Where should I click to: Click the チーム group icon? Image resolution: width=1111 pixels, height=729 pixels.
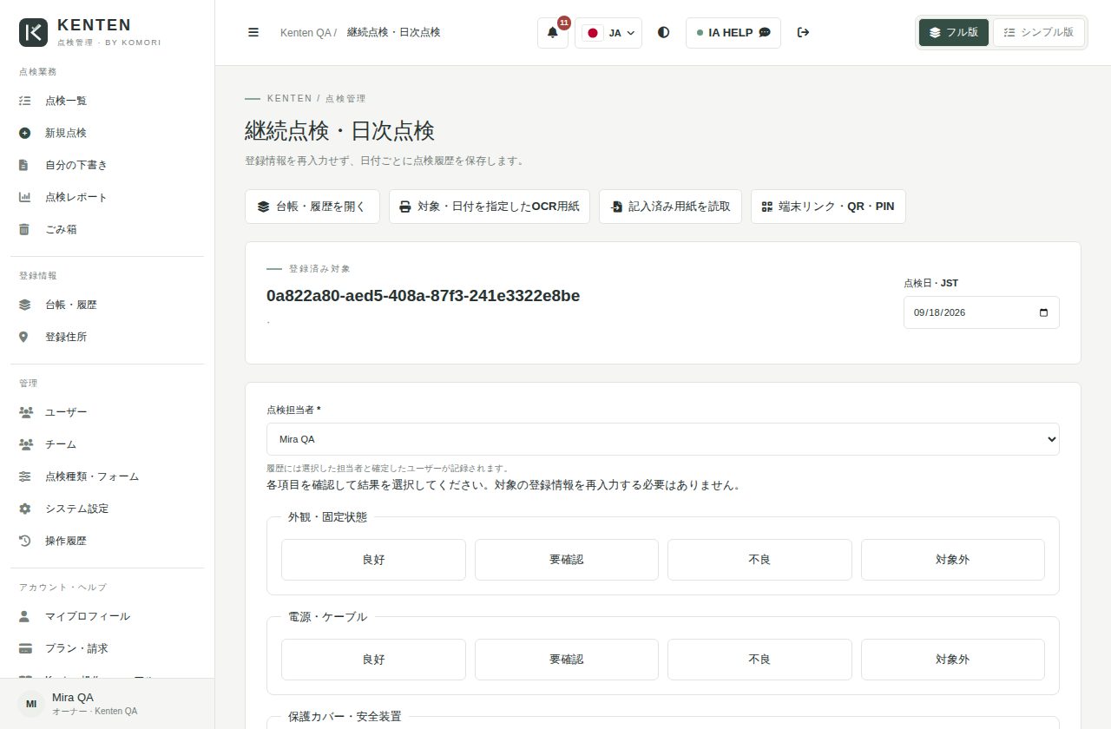point(25,444)
